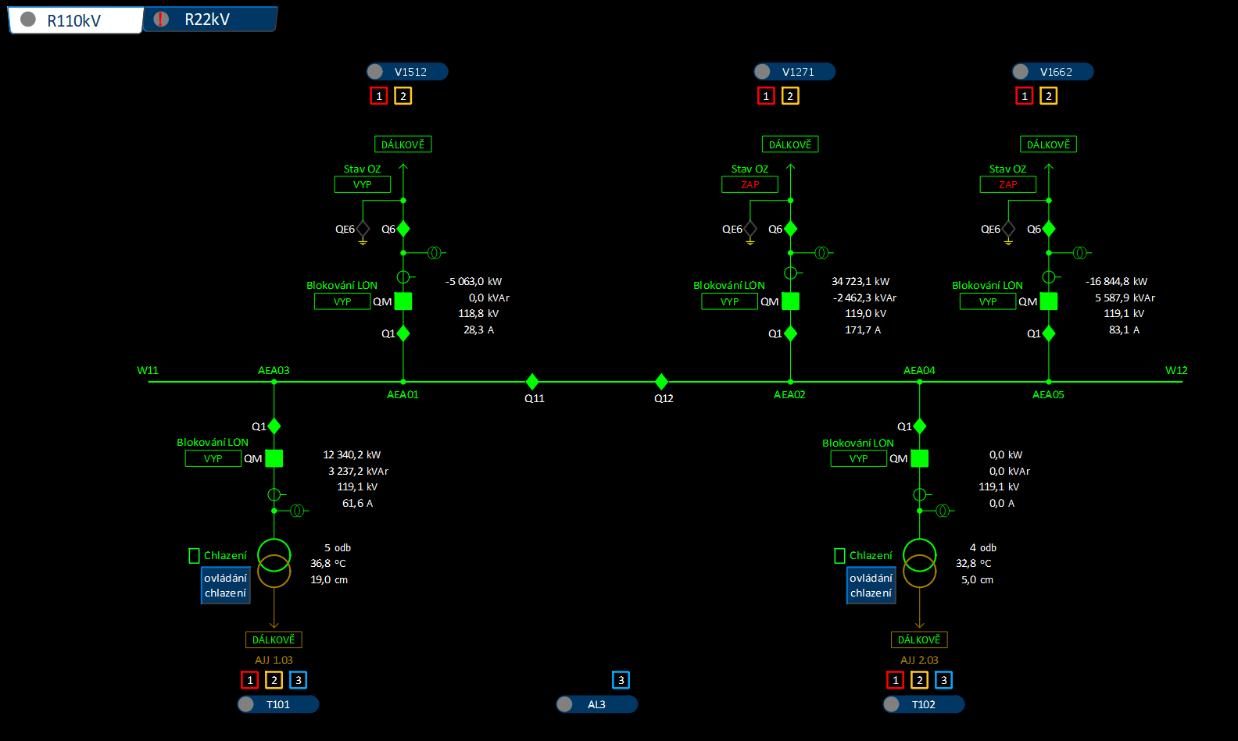
Task: Toggle Stav OZ ZAP indicator on V1271
Action: pos(750,185)
